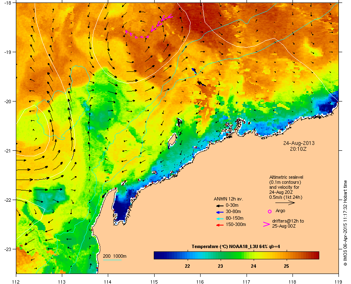Click the longitude axis label 119
351x284 pixels.
coord(338,281)
